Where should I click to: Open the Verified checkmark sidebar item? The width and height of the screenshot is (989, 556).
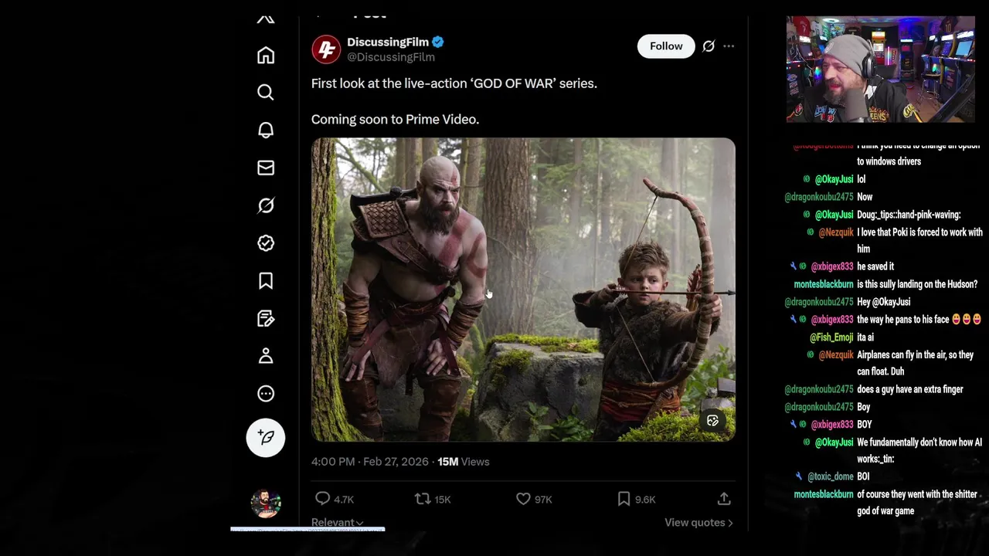[266, 243]
